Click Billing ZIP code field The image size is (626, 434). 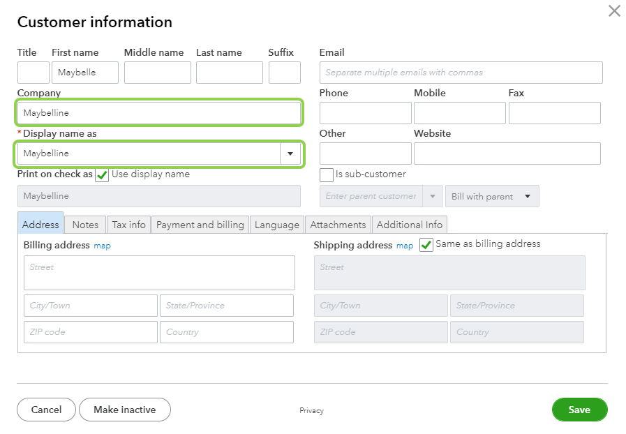pos(91,332)
